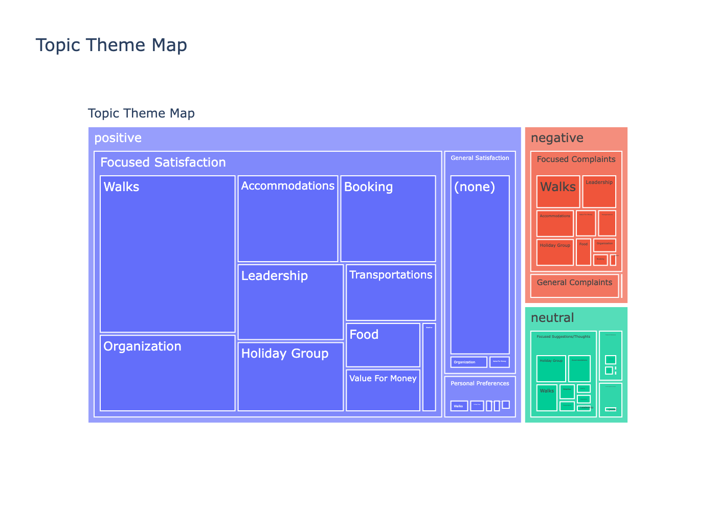Click Transportations tile in Focused Suggestions/Thoughts

(x=567, y=406)
